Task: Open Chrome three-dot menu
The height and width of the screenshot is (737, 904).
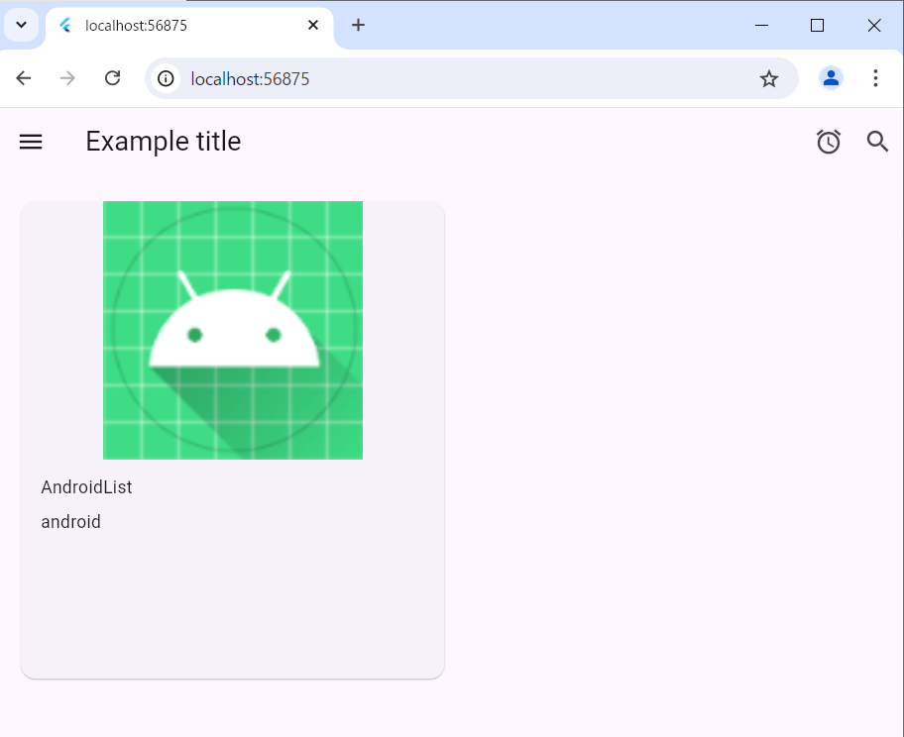Action: coord(875,78)
